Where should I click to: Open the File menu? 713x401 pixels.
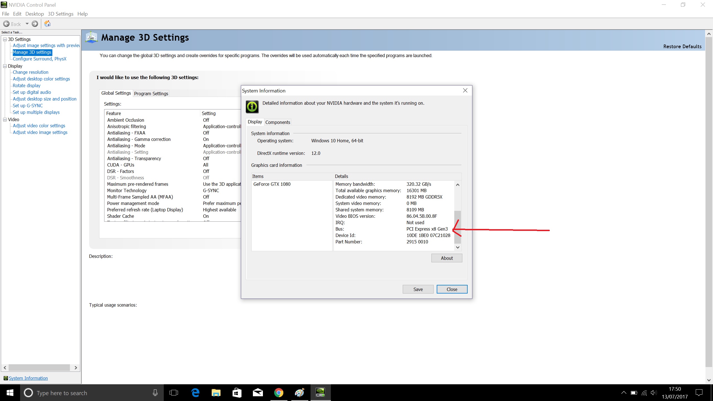click(5, 14)
